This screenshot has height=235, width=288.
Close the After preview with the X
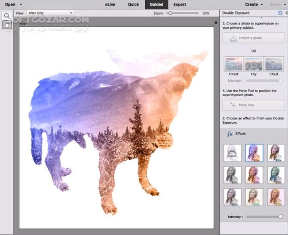point(216,23)
